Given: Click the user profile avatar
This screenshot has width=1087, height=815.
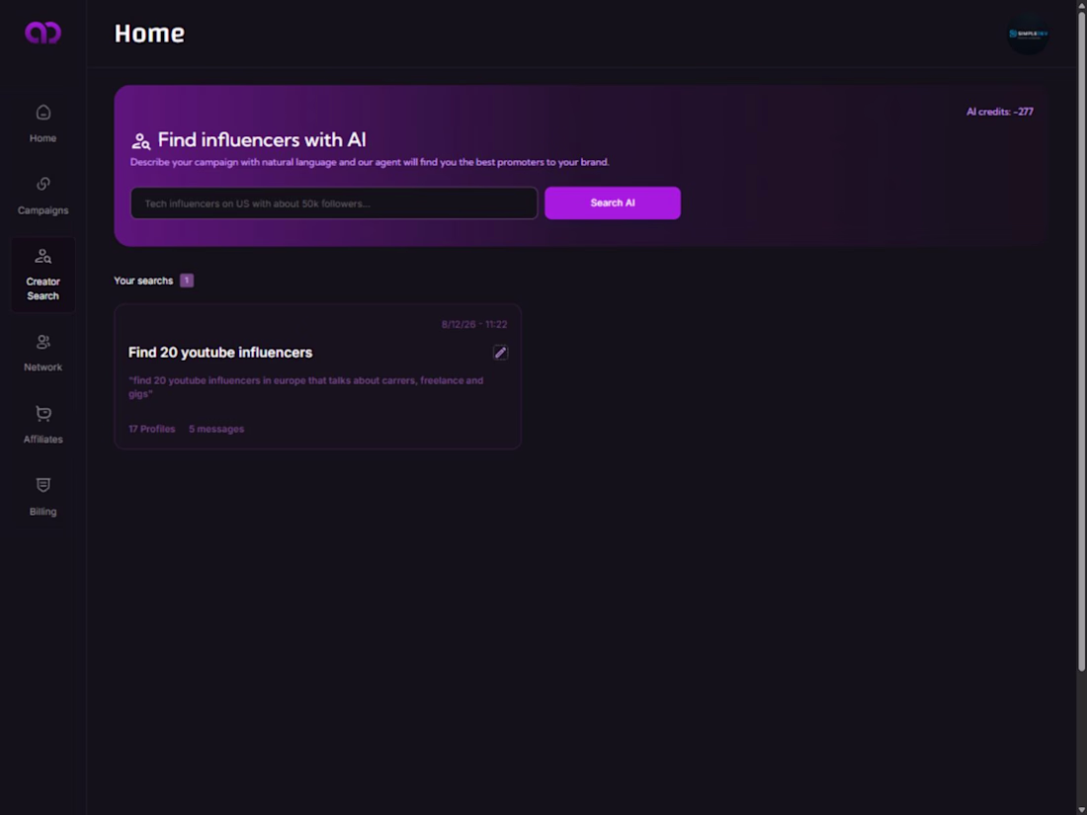Looking at the screenshot, I should [x=1028, y=34].
